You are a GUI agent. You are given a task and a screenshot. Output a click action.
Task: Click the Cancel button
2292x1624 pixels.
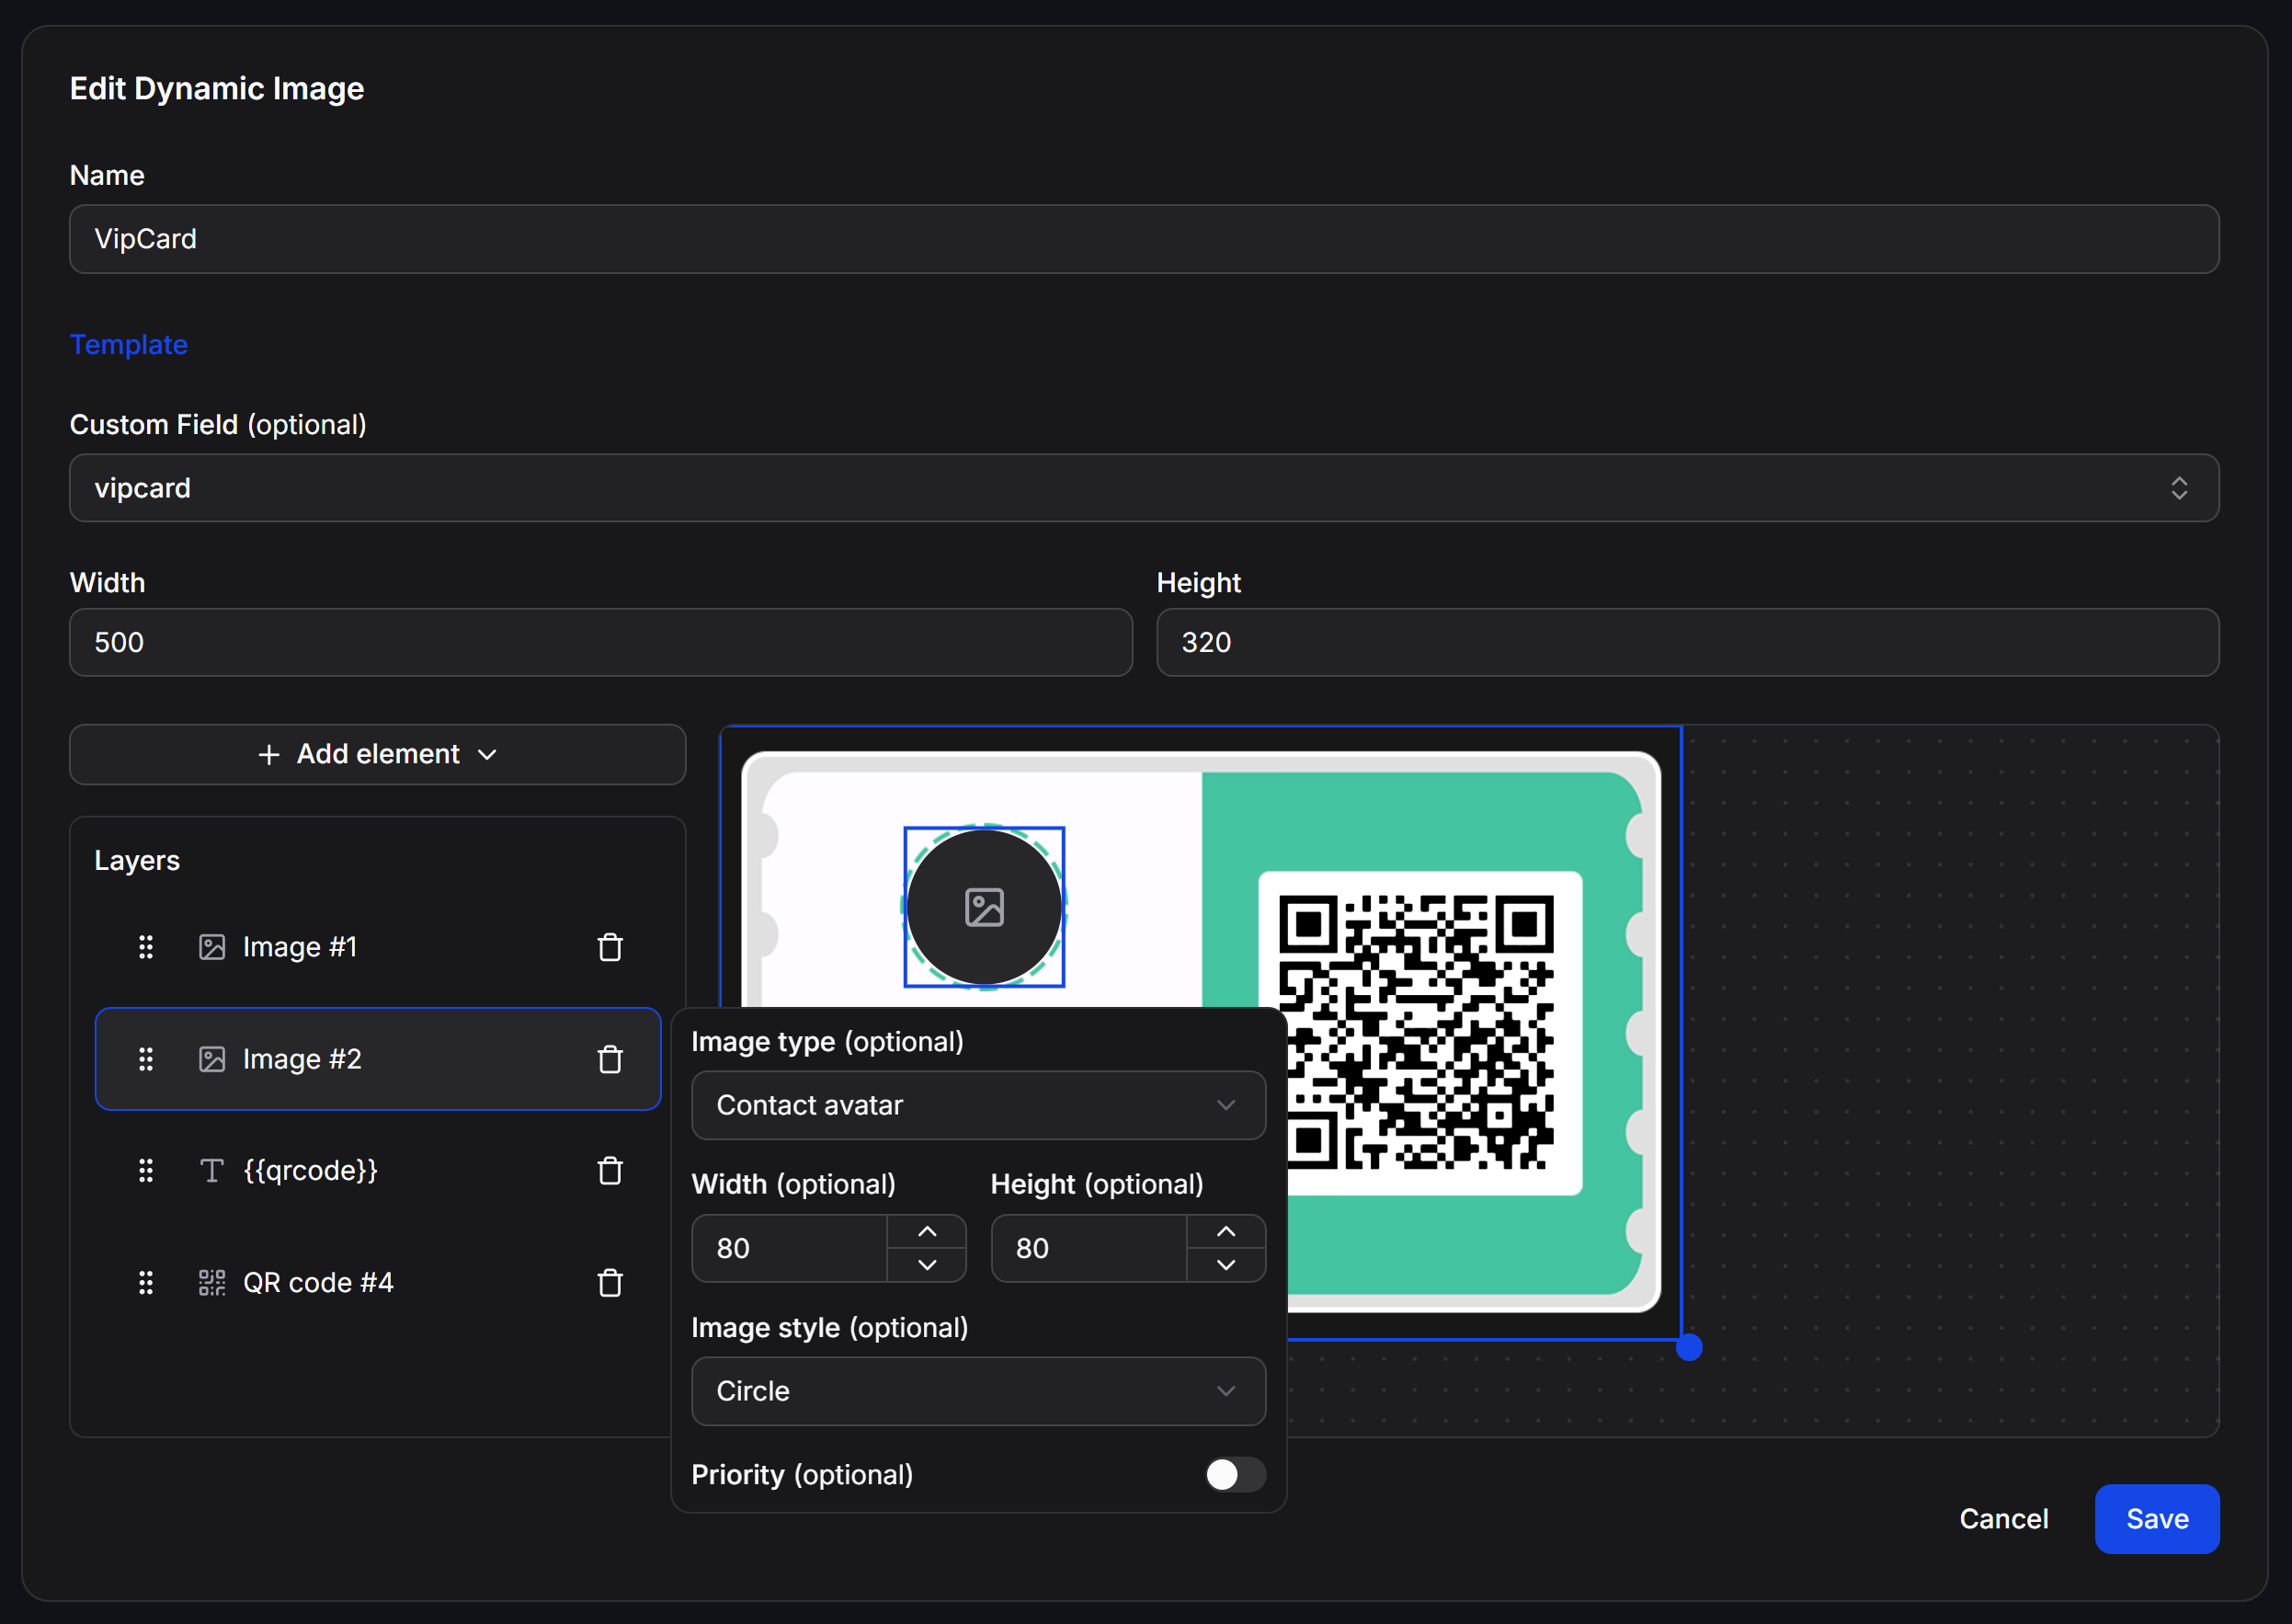click(2004, 1519)
